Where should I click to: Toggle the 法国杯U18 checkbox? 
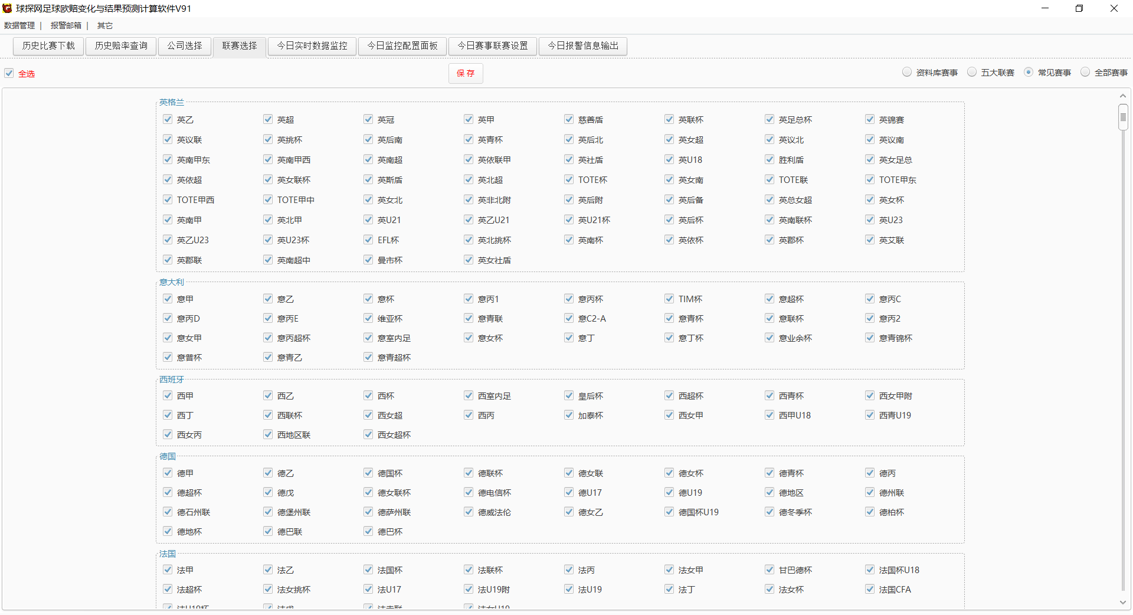coord(870,570)
